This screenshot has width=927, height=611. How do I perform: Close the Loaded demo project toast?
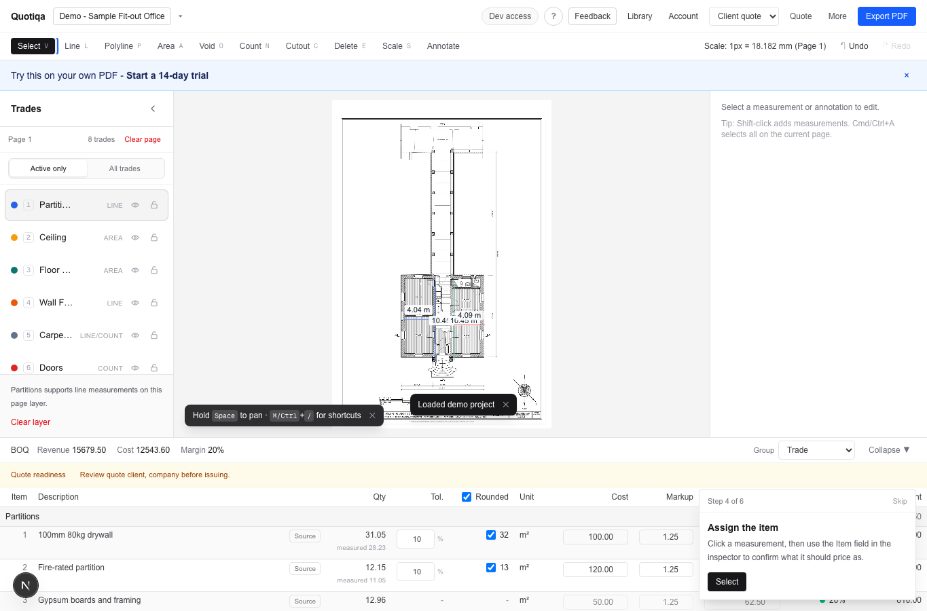[505, 405]
